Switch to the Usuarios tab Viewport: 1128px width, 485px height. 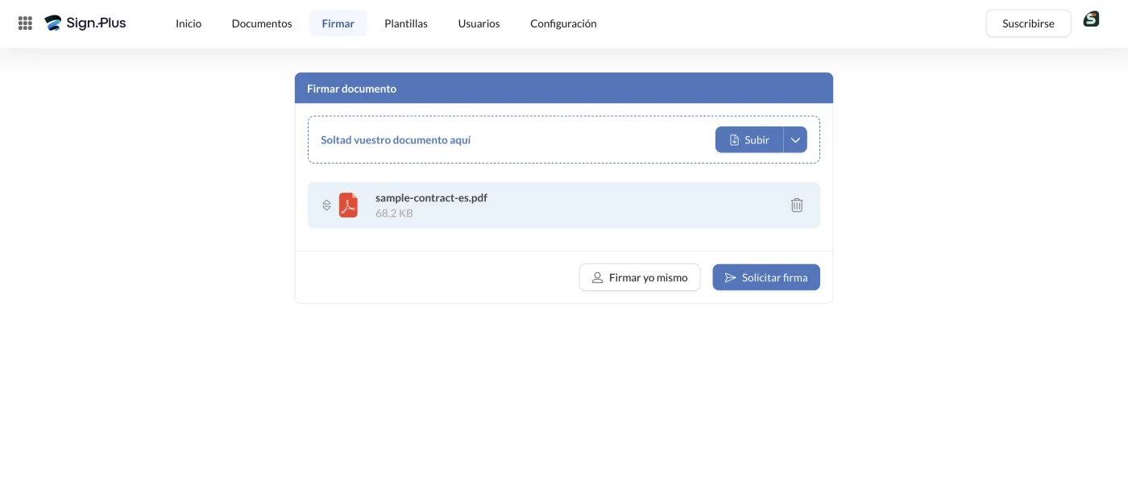(479, 23)
